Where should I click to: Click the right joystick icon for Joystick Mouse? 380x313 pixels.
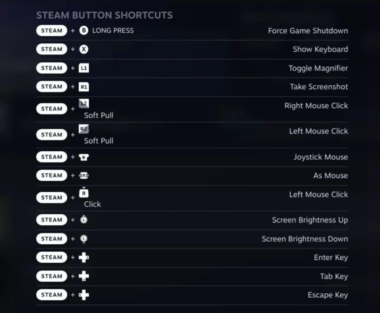click(x=84, y=157)
